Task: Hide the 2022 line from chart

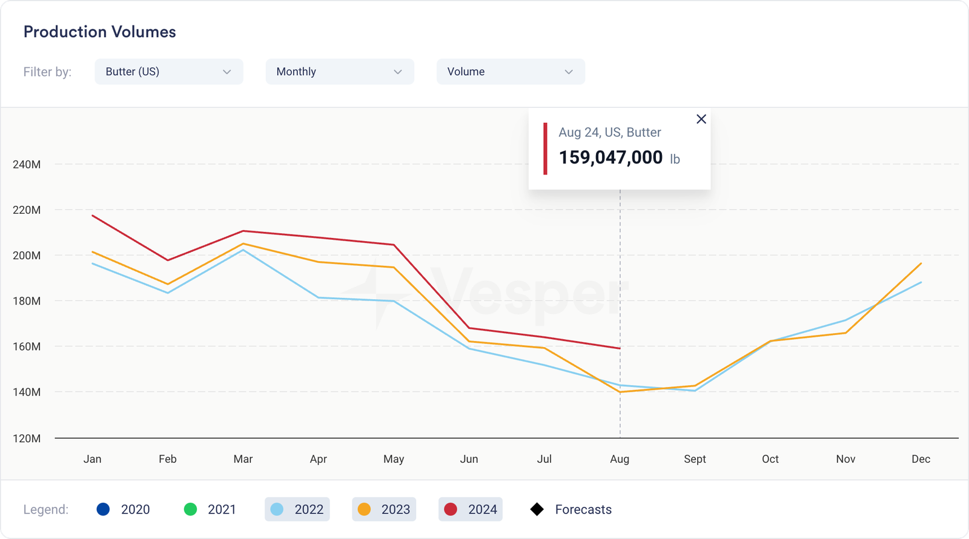Action: (297, 509)
